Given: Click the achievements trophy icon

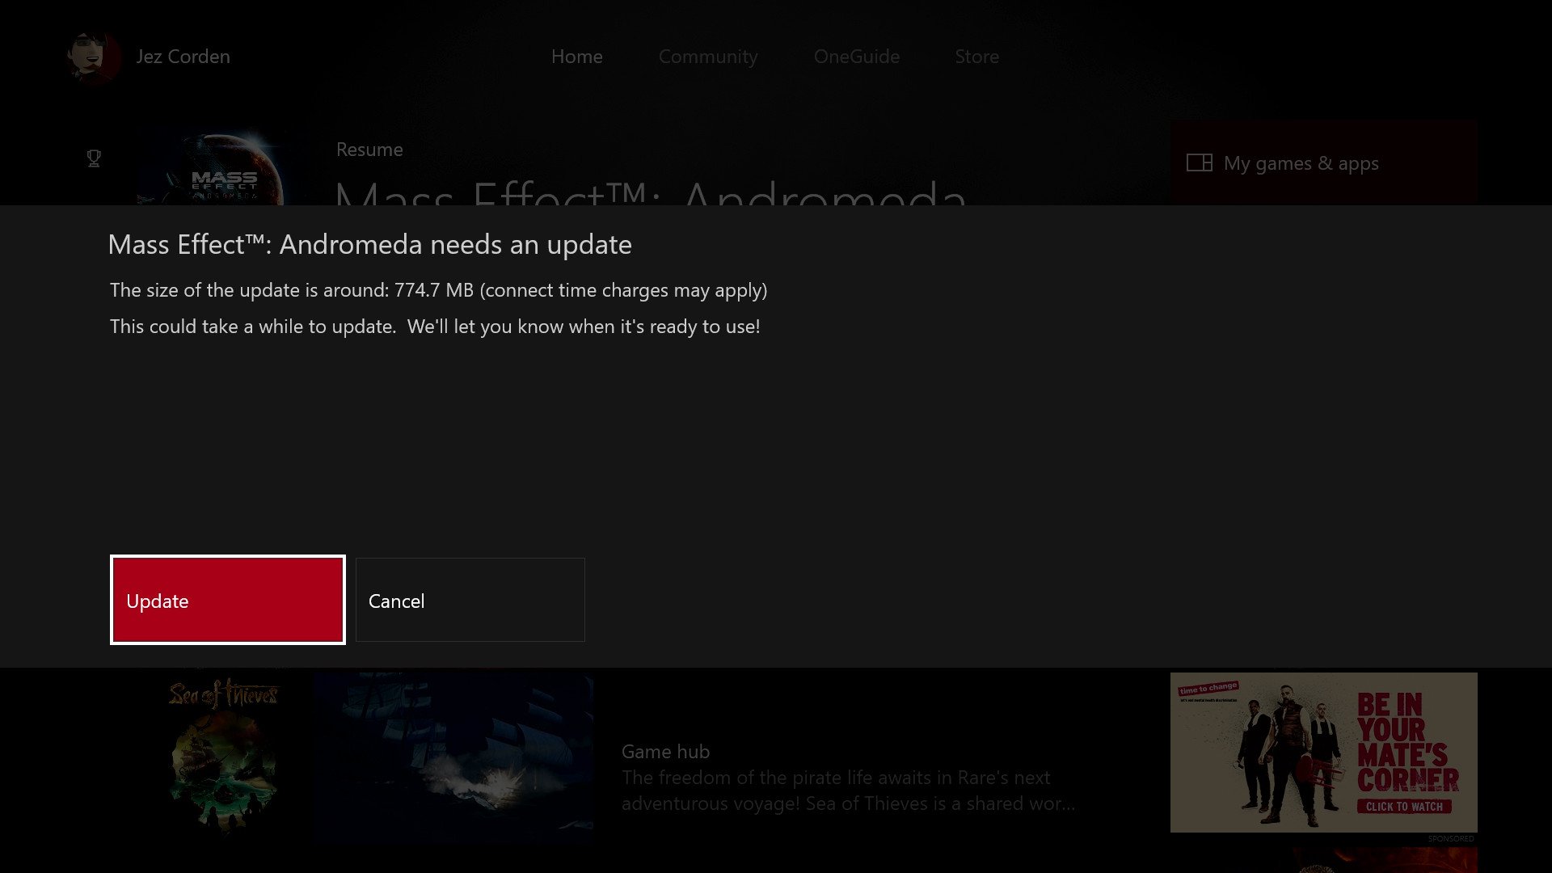Looking at the screenshot, I should (94, 158).
